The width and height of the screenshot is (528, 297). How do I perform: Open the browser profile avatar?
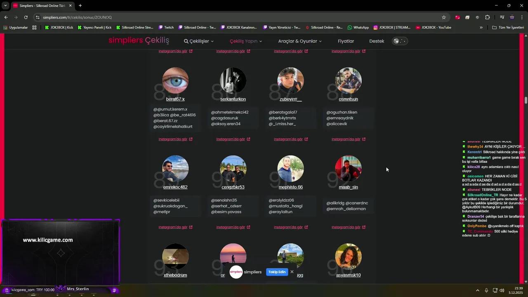click(512, 17)
